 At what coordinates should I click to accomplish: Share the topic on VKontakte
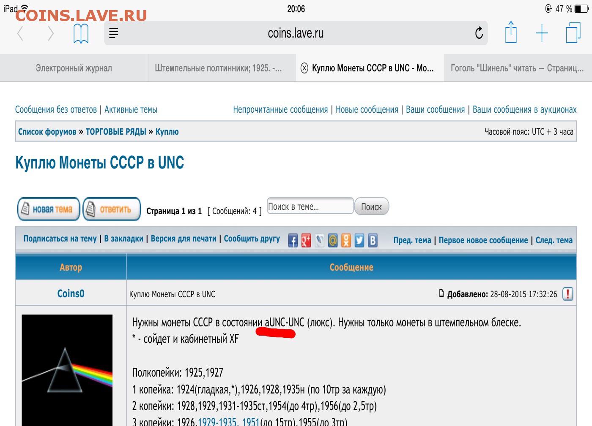pyautogui.click(x=373, y=240)
